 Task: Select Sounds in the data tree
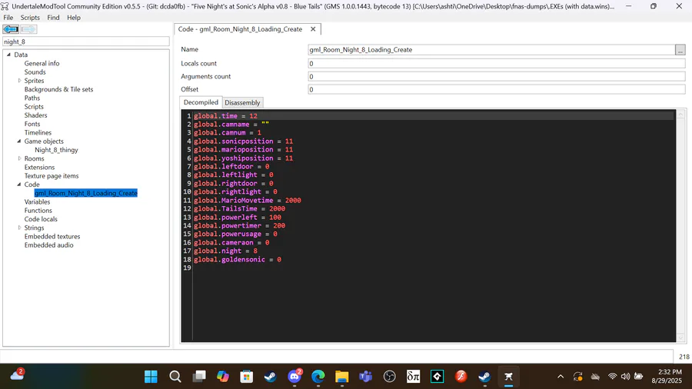pos(35,72)
